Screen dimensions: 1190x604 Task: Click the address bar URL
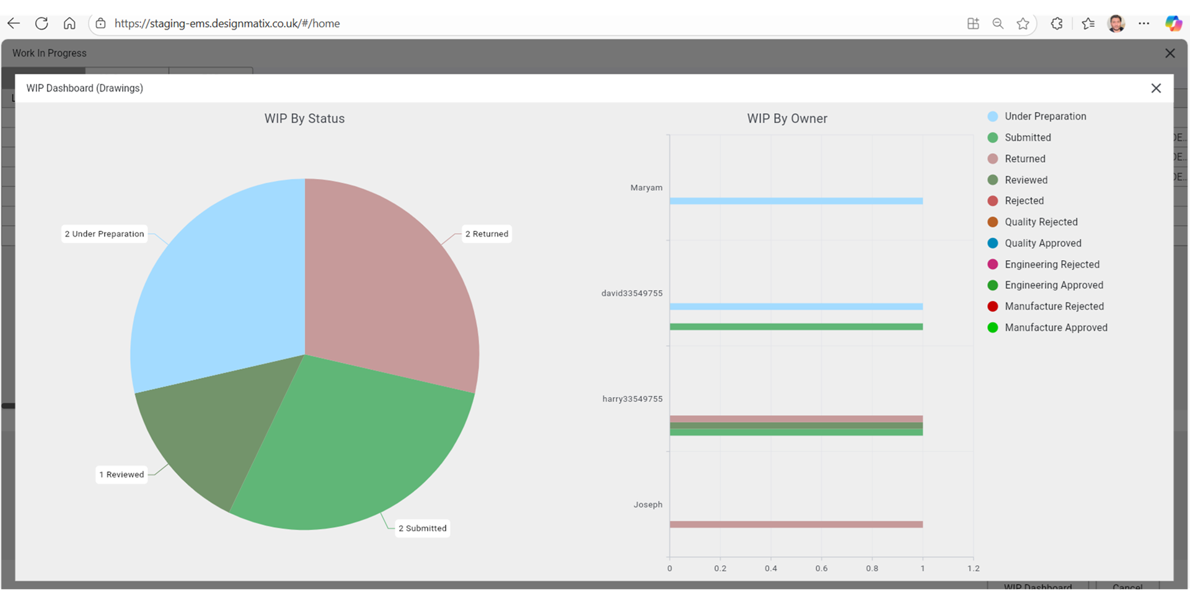click(227, 24)
